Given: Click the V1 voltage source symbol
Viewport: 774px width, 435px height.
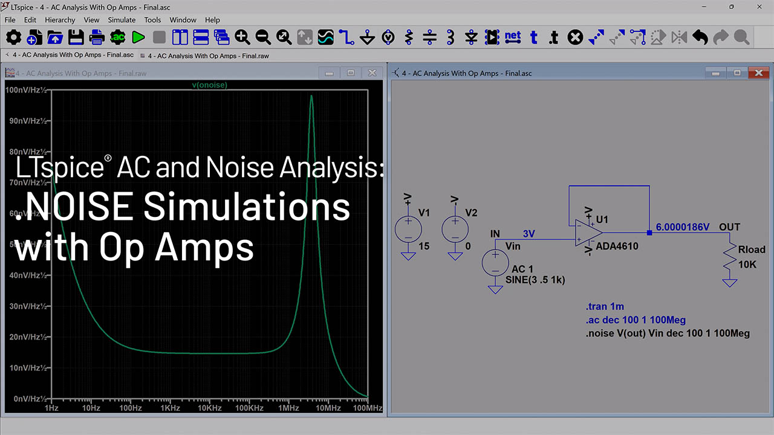Looking at the screenshot, I should [x=409, y=230].
